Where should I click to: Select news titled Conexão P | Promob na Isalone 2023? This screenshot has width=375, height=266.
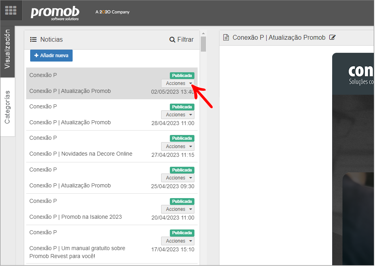(x=75, y=217)
